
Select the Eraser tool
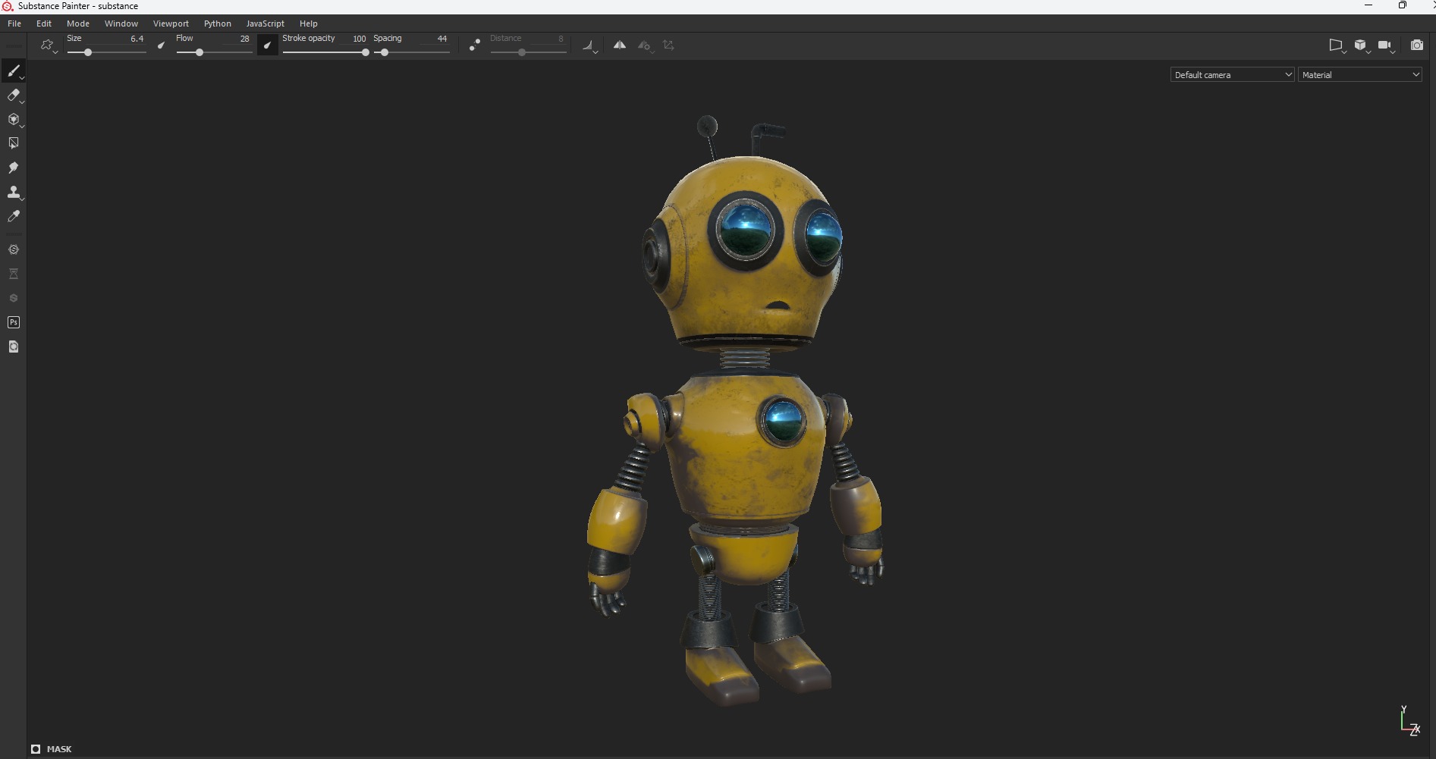click(13, 95)
